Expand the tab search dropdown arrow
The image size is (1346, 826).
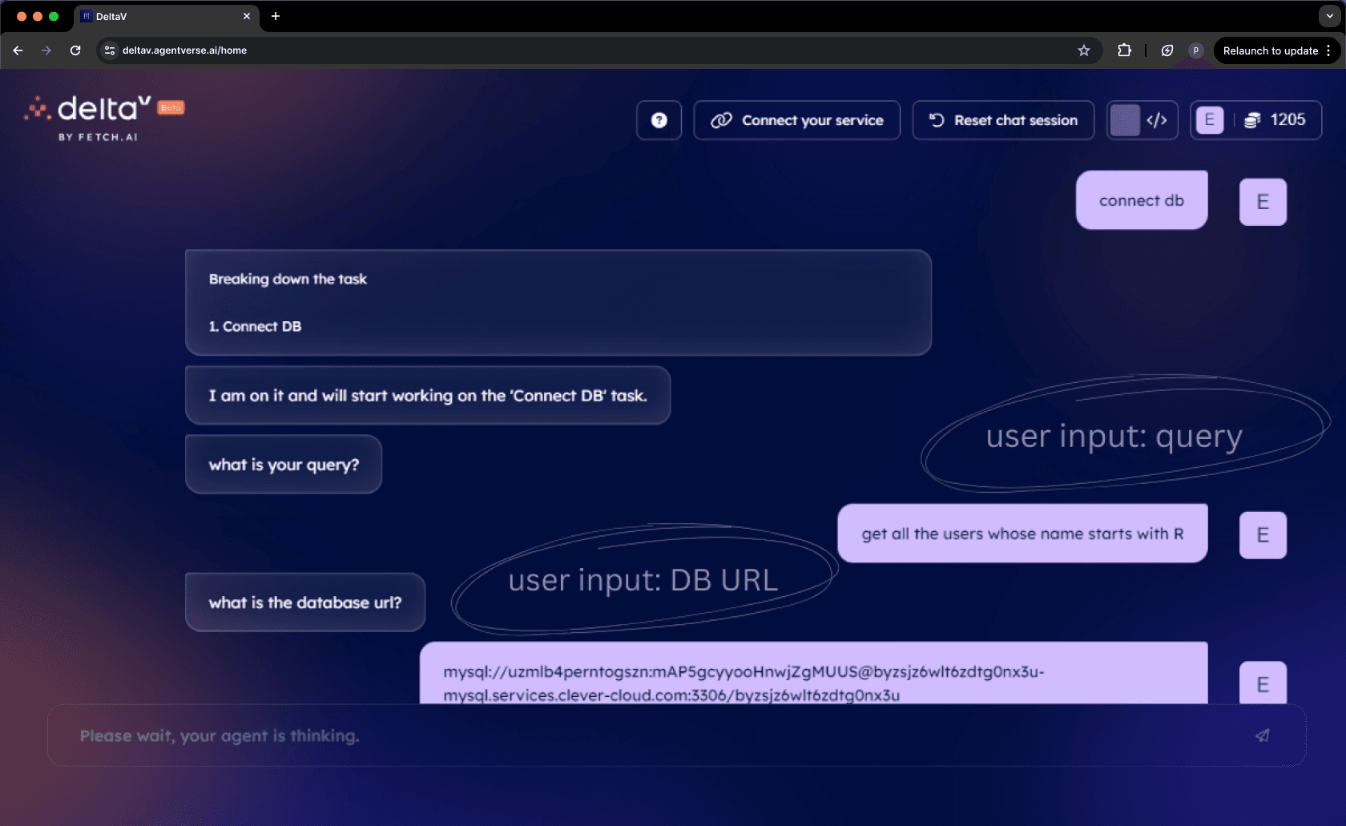(1330, 16)
